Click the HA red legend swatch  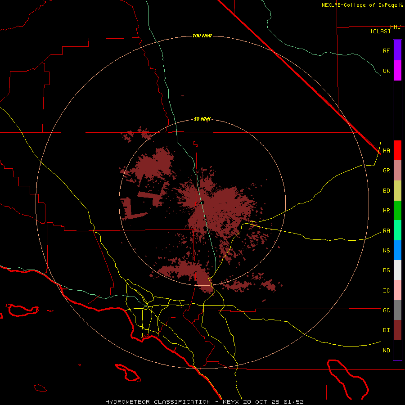tap(397, 150)
